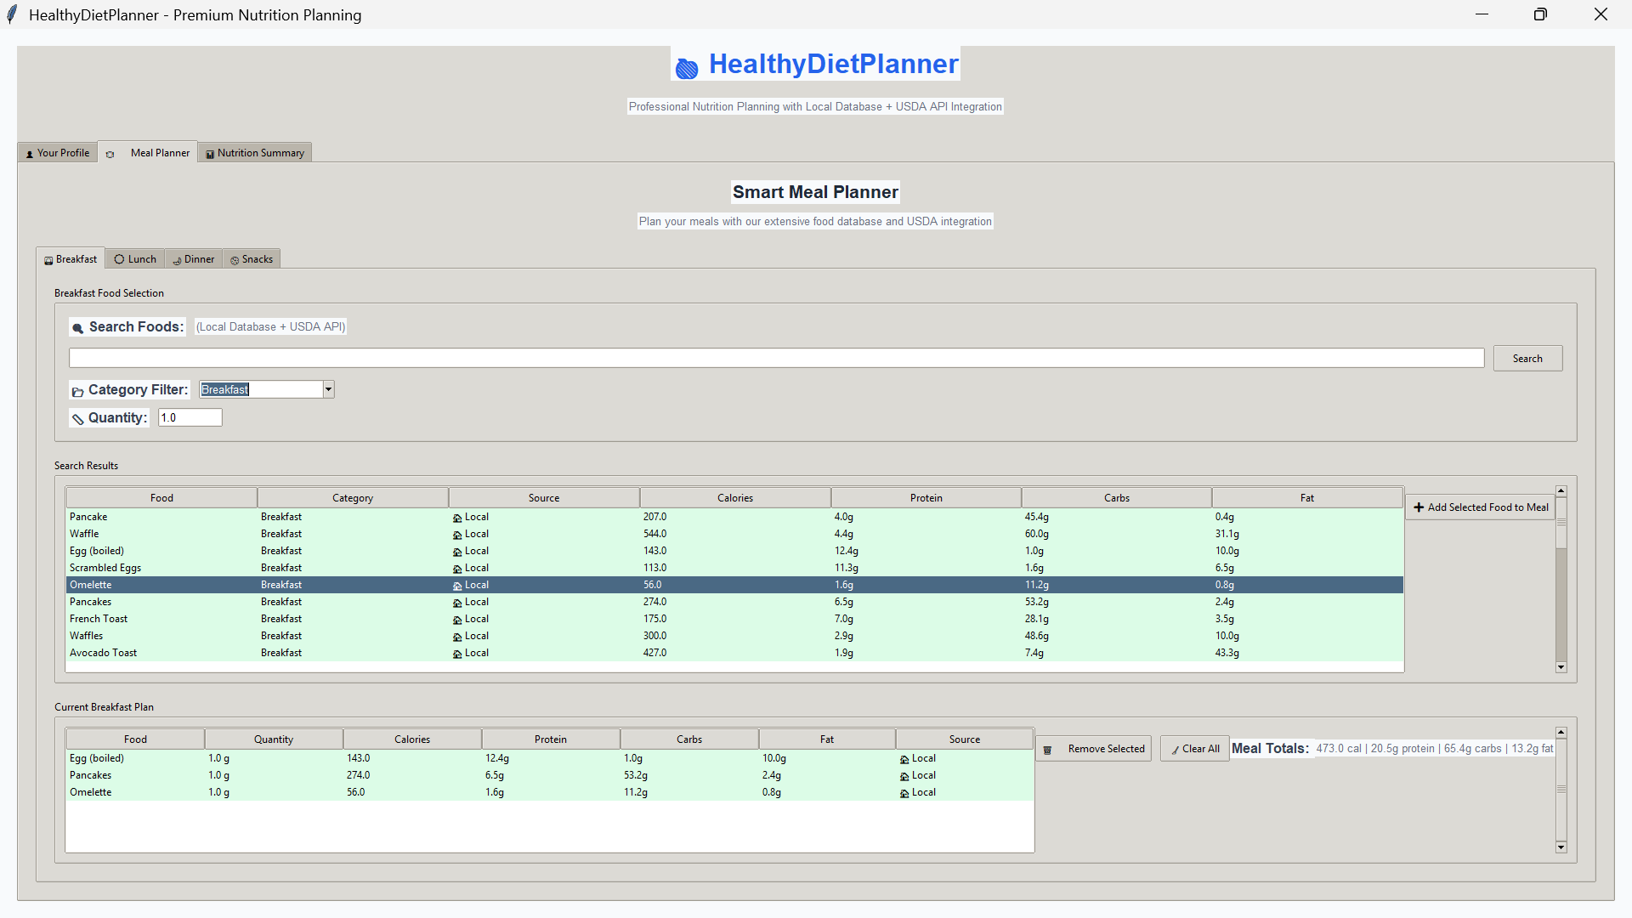This screenshot has width=1632, height=918.
Task: Select Waffles with 300.0 calories
Action: coord(734,636)
